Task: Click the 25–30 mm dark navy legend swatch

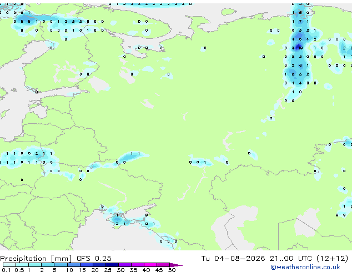Action: [x=112, y=265]
